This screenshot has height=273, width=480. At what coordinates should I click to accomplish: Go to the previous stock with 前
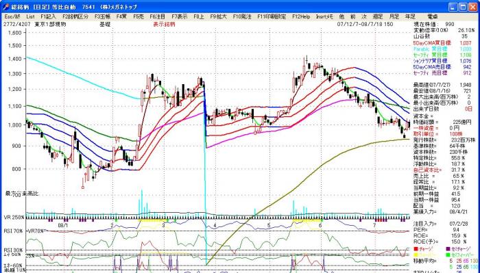[353, 17]
